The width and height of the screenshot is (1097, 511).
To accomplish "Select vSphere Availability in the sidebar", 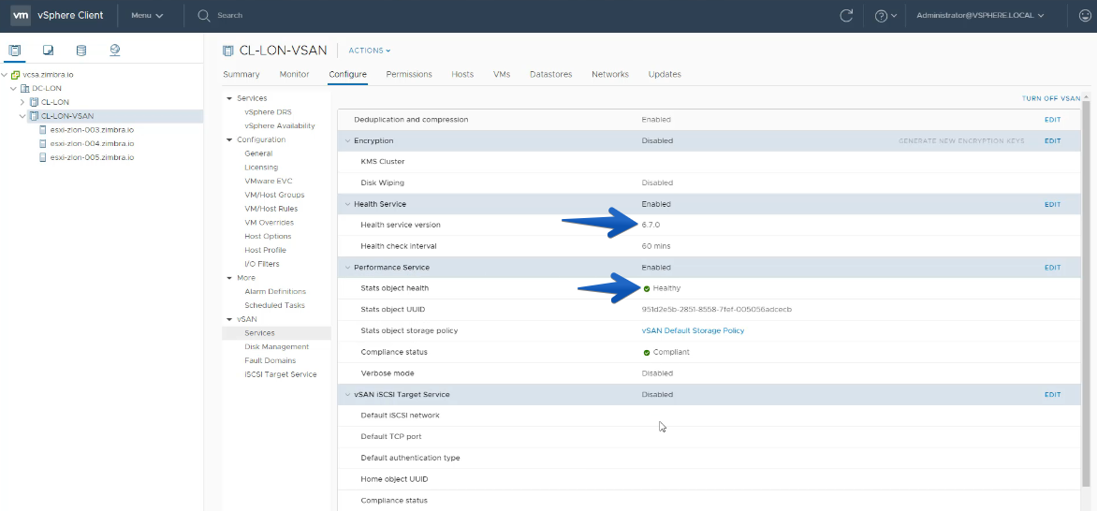I will [280, 126].
